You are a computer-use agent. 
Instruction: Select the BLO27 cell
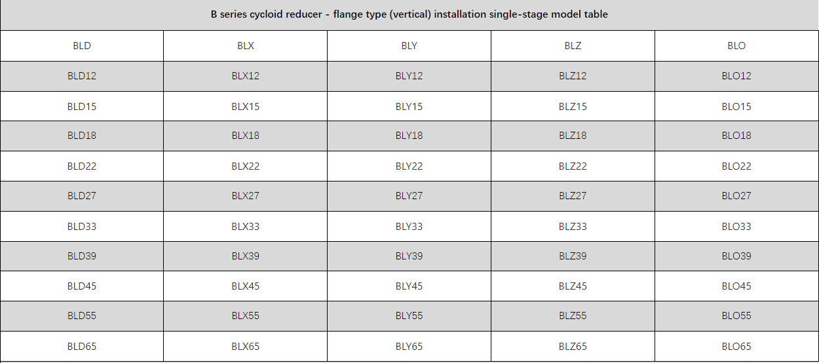tap(736, 196)
